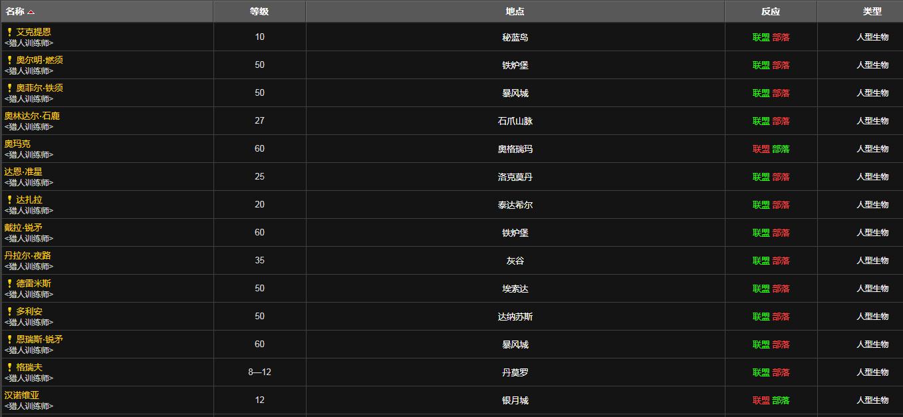Open NPC link 奥林达尔·石鹿
This screenshot has height=417, width=903.
coord(32,116)
